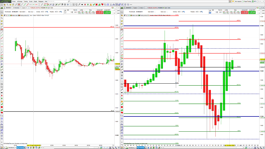The image size is (265, 149).
Task: Toggle the T target checkbox in right chart
Action: click(258, 11)
